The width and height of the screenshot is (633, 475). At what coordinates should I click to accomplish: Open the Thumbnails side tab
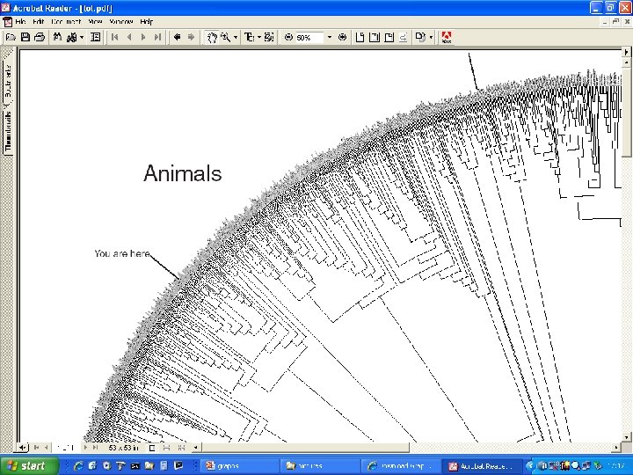pos(8,131)
